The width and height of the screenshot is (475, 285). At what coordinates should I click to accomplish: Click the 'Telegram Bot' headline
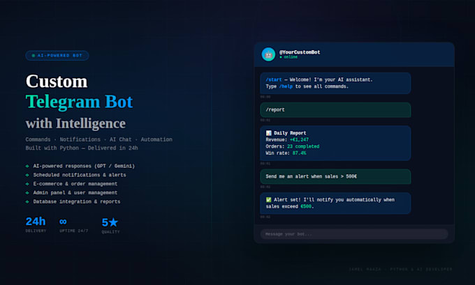click(79, 102)
